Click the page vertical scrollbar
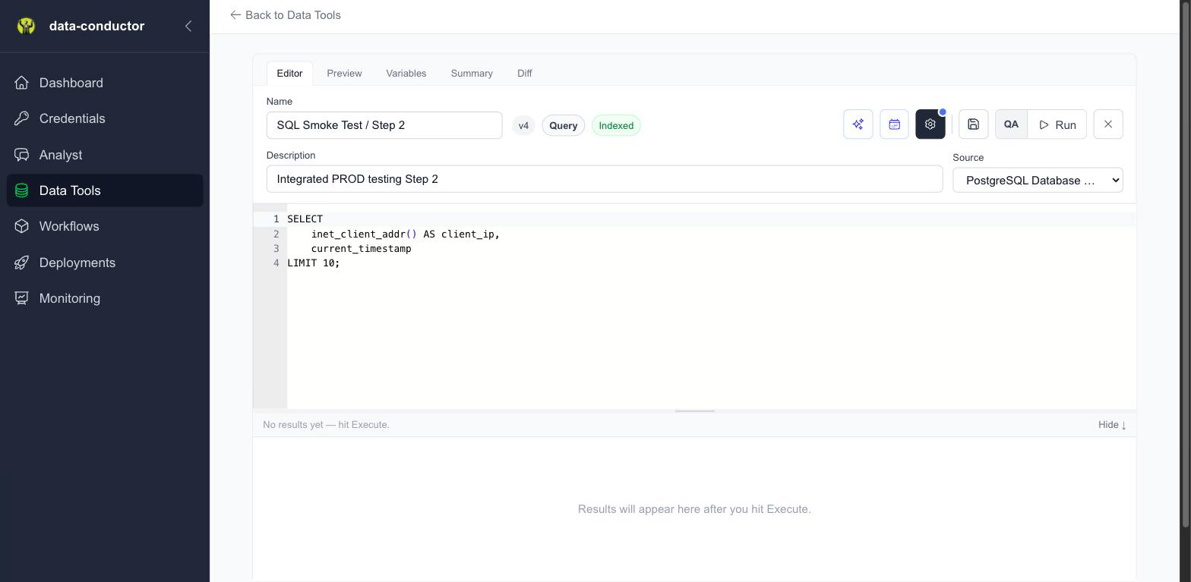 [x=1186, y=266]
